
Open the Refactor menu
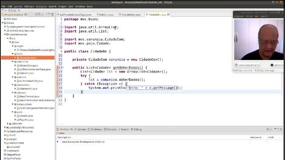pos(29,6)
